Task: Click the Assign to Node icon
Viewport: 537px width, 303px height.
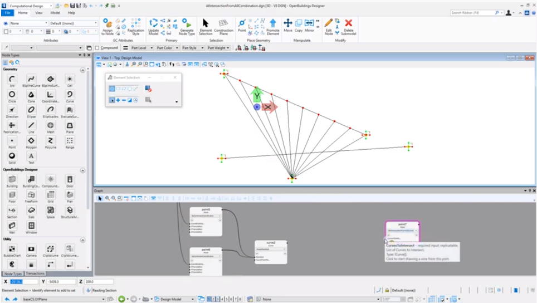Action: tap(108, 26)
